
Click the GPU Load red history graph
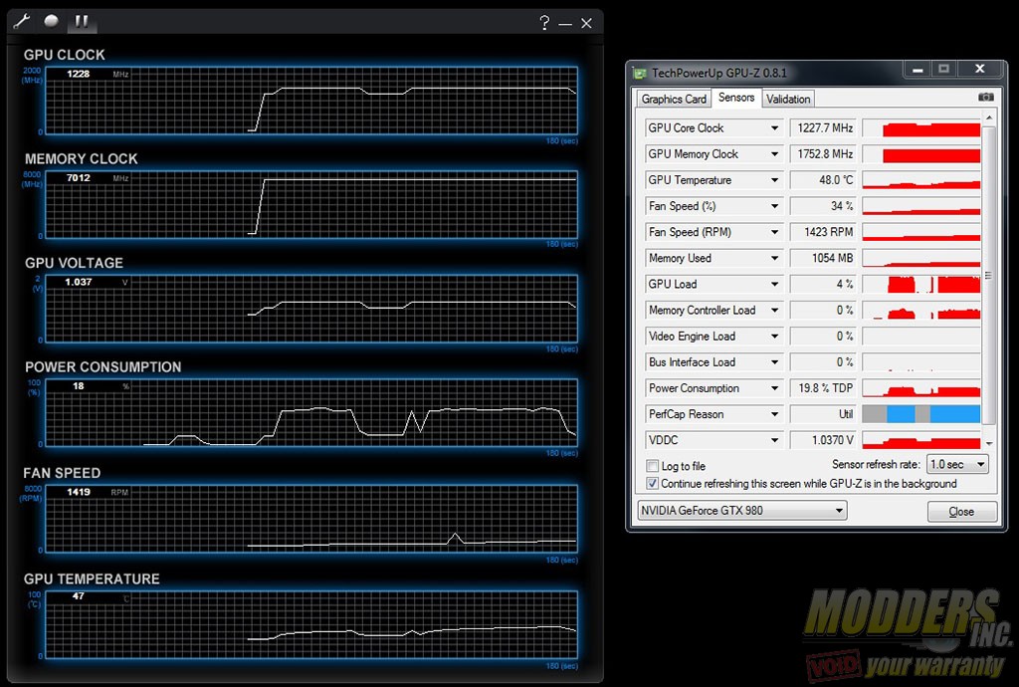(920, 284)
